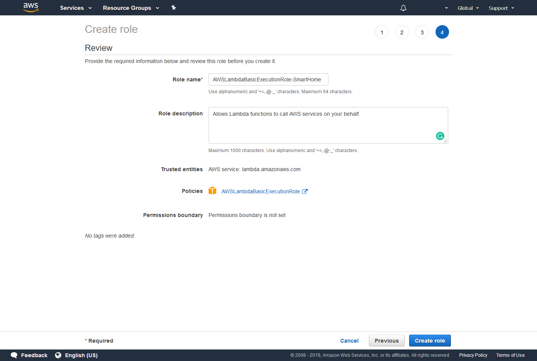Click the Previous button
The width and height of the screenshot is (537, 361).
(387, 341)
